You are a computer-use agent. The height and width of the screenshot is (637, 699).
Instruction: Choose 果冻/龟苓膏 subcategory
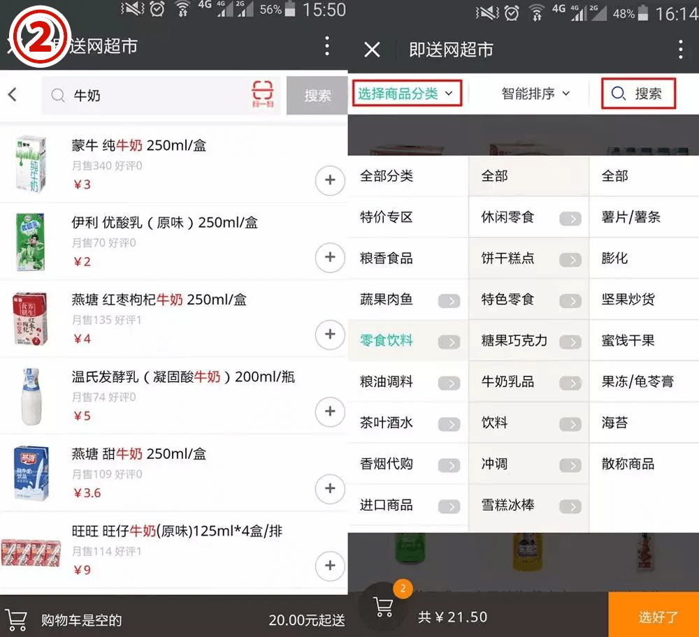[644, 381]
